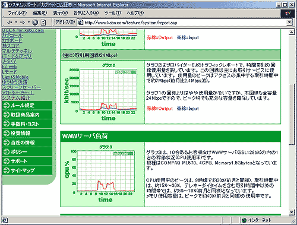Expand the address bar URL dropdown

click(289, 23)
